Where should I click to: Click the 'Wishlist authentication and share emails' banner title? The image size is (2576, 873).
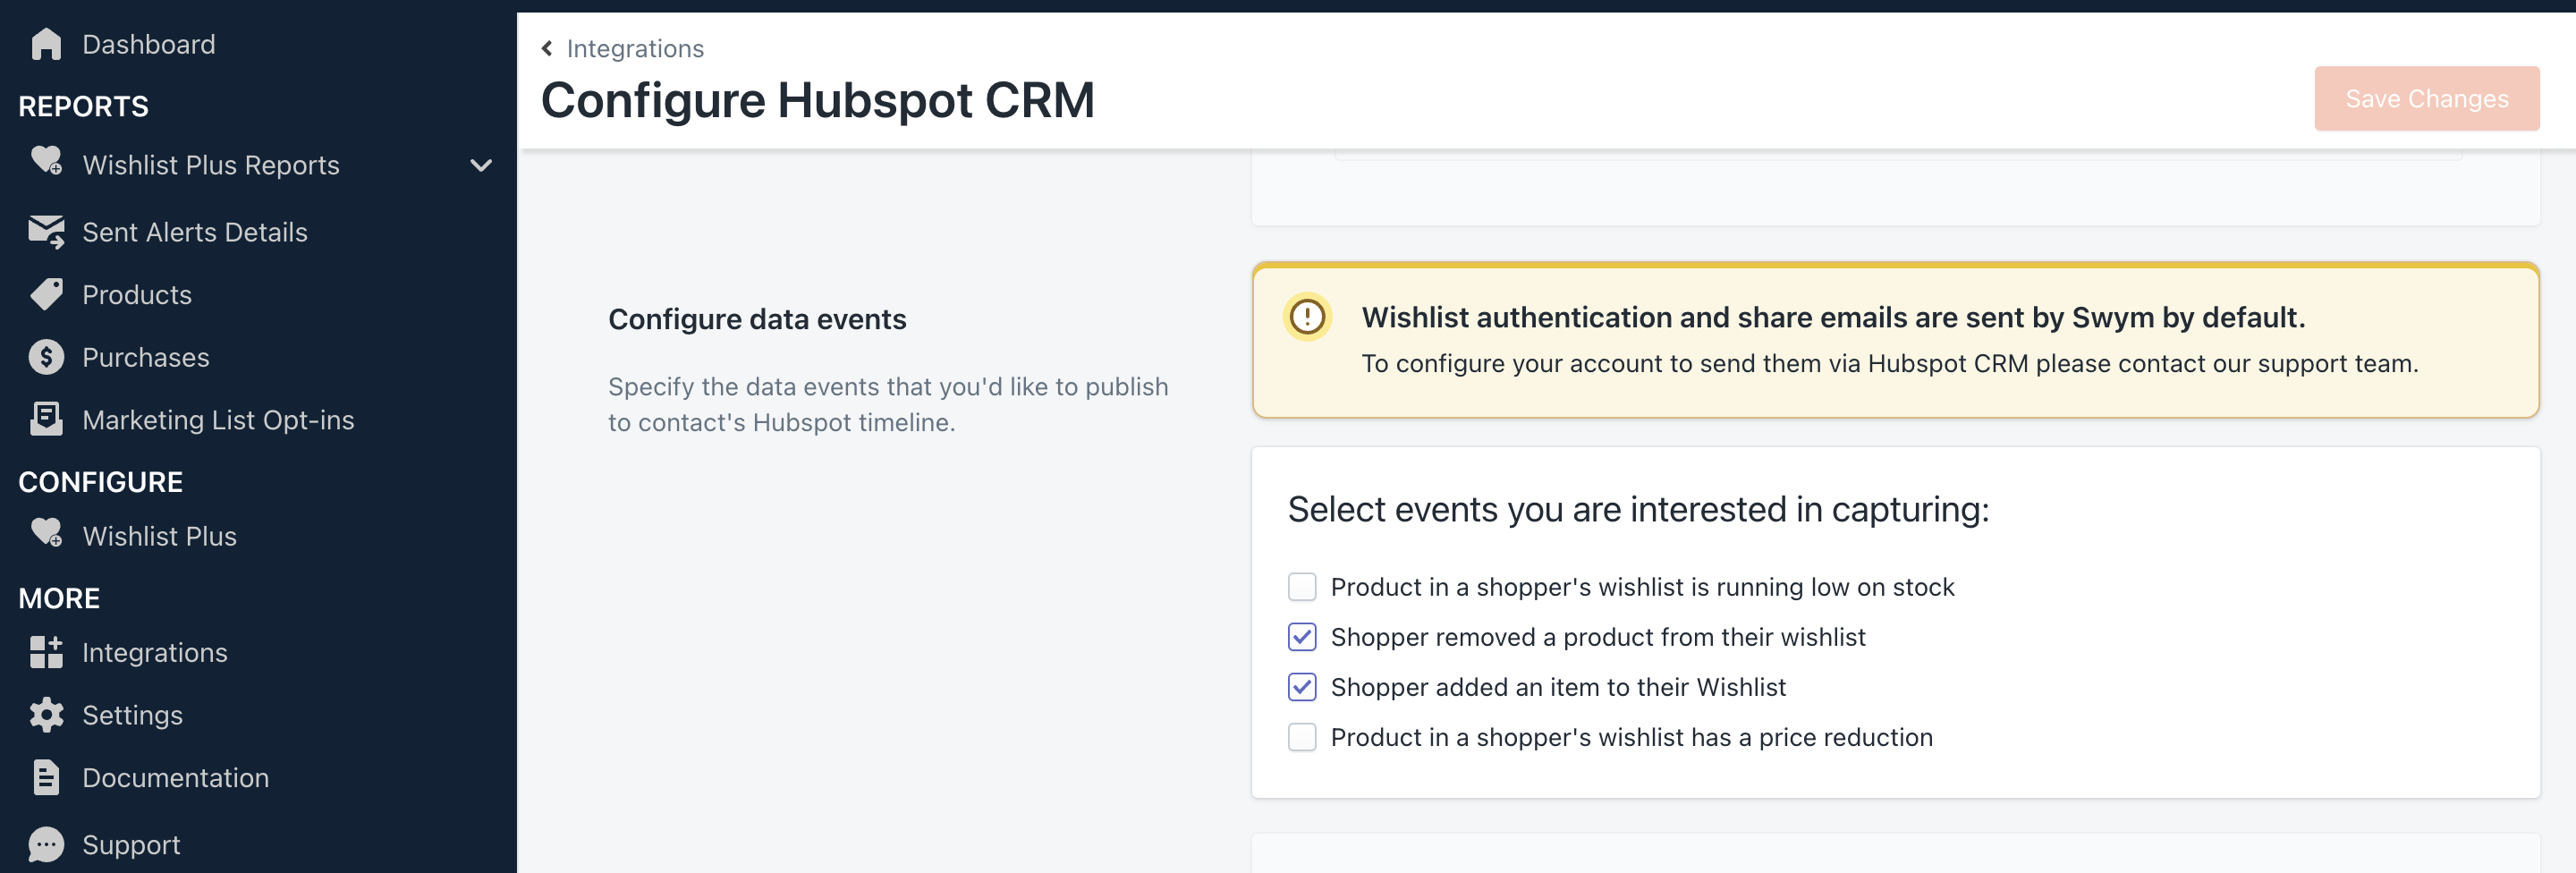(1833, 317)
